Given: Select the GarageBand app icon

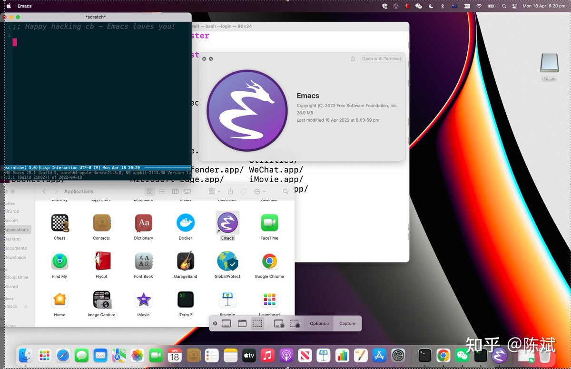Looking at the screenshot, I should [x=186, y=261].
